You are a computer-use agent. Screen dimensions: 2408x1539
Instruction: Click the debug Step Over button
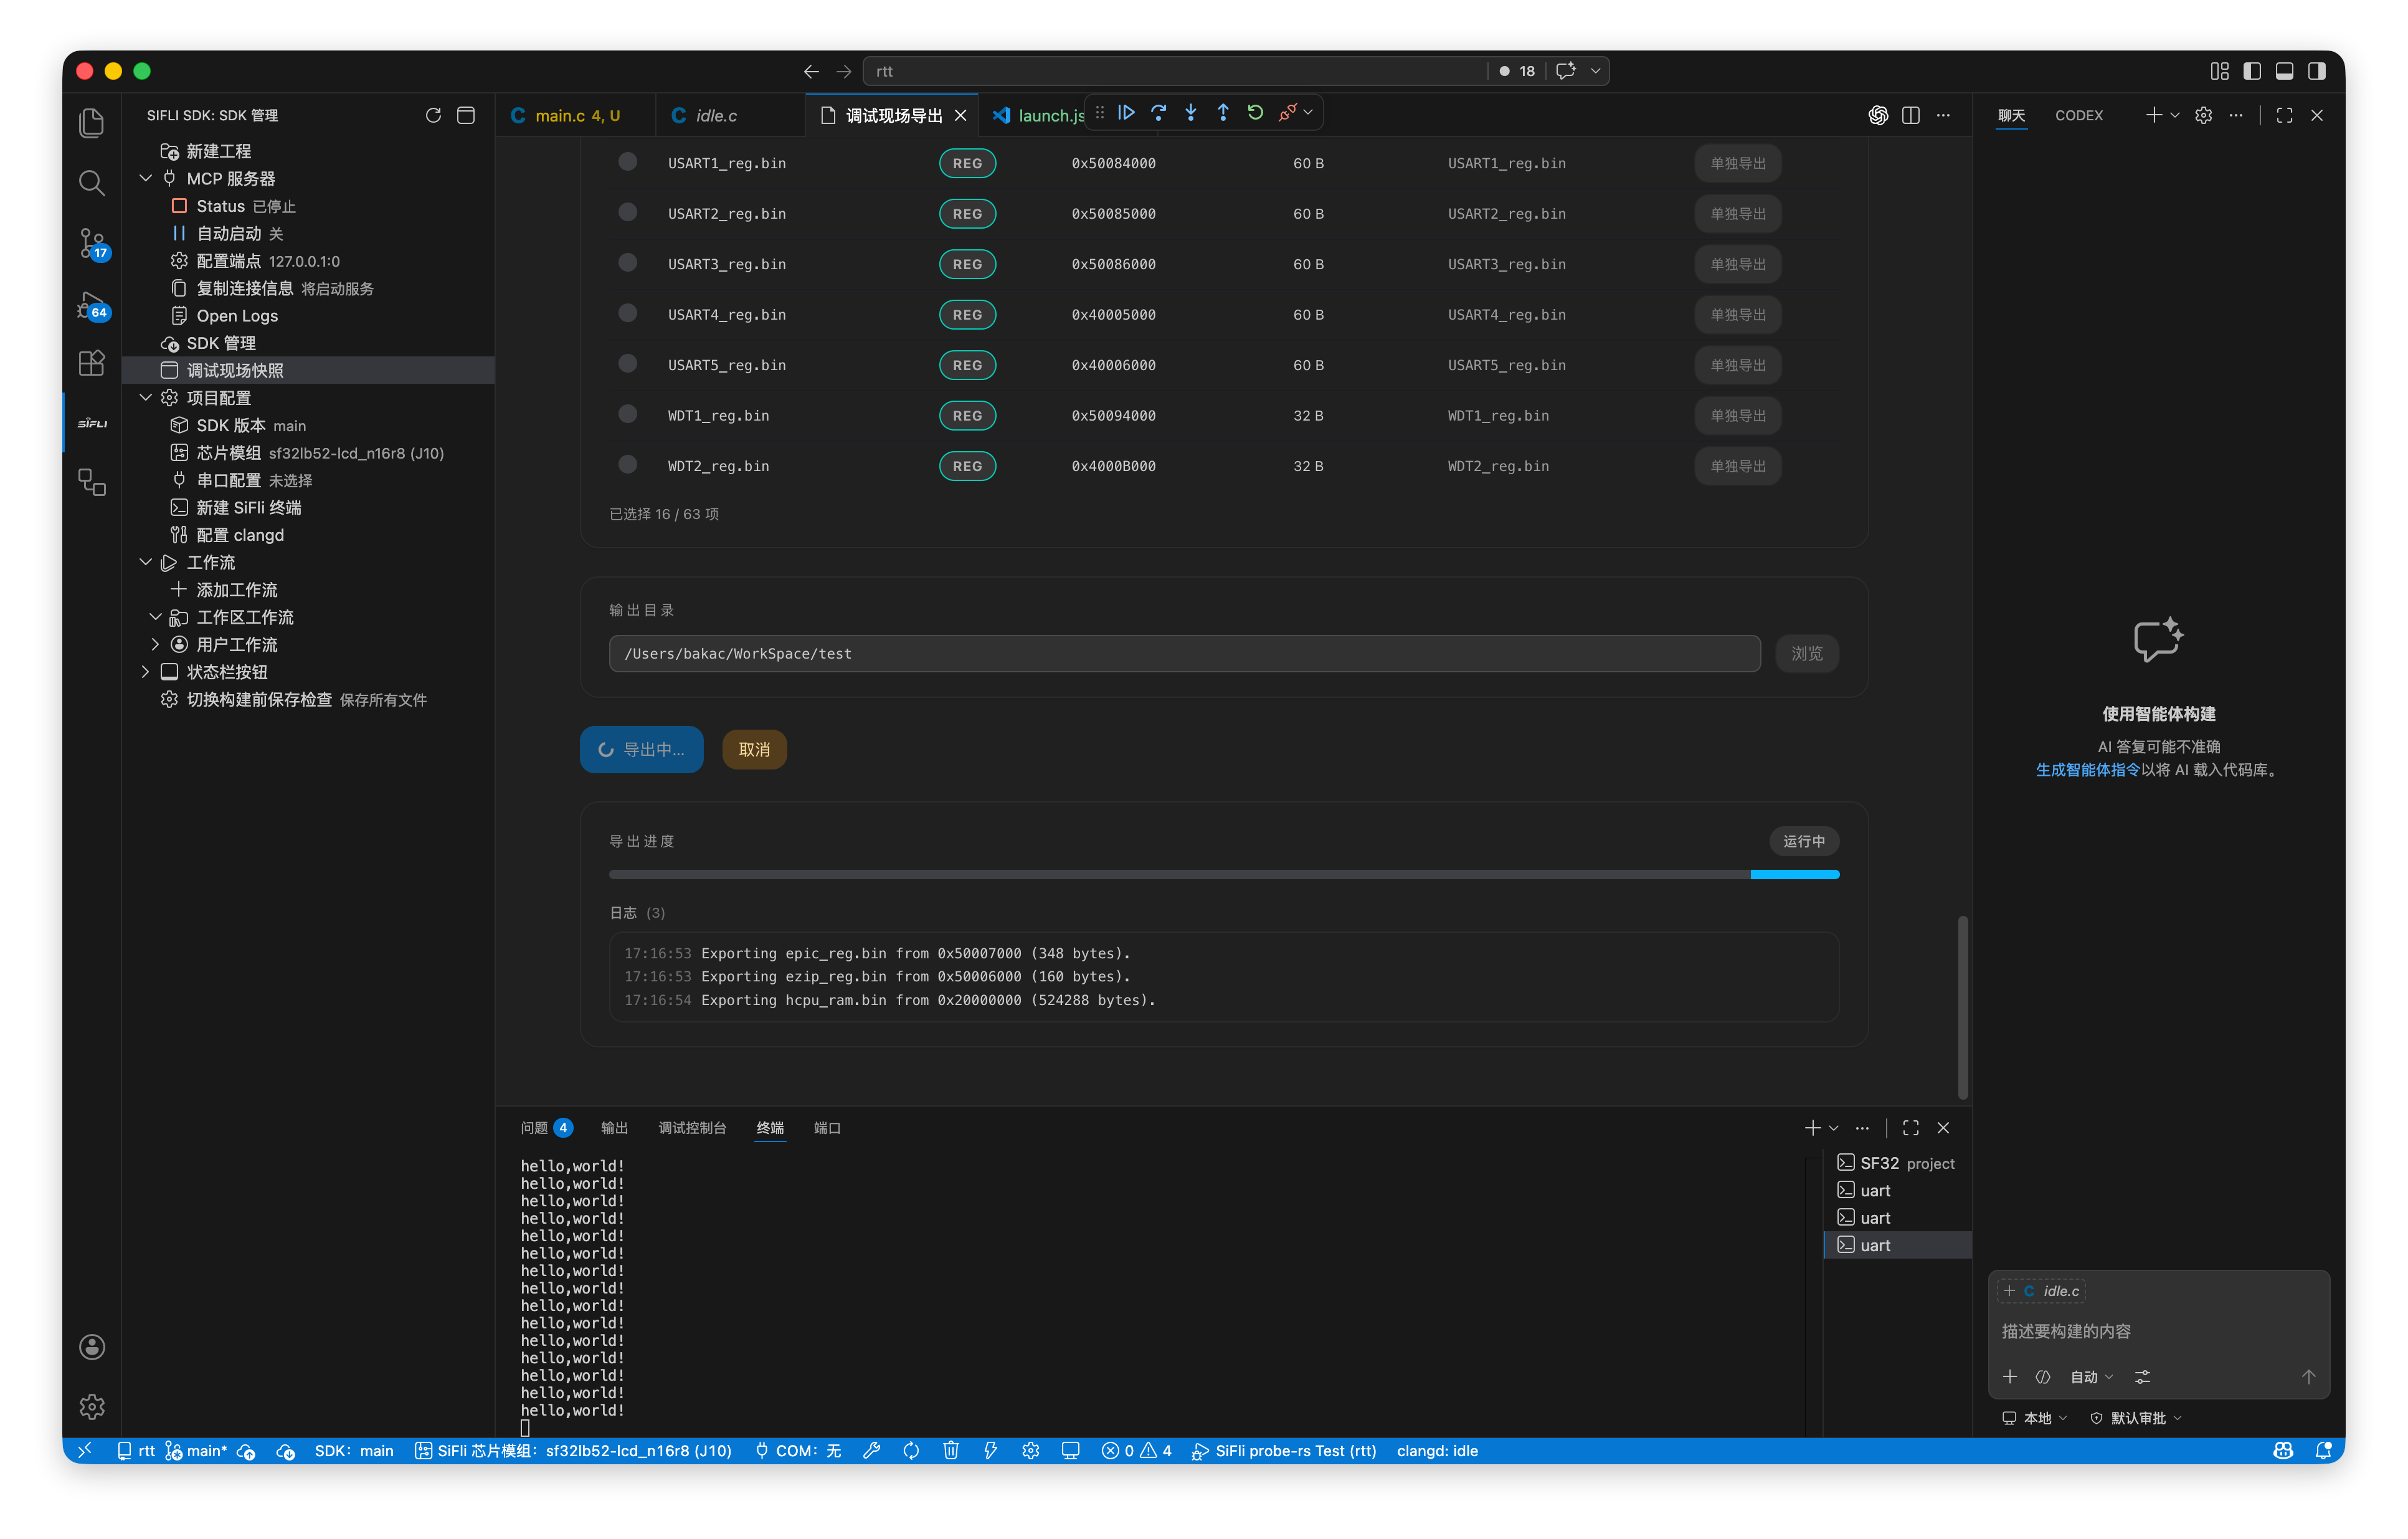pyautogui.click(x=1158, y=113)
